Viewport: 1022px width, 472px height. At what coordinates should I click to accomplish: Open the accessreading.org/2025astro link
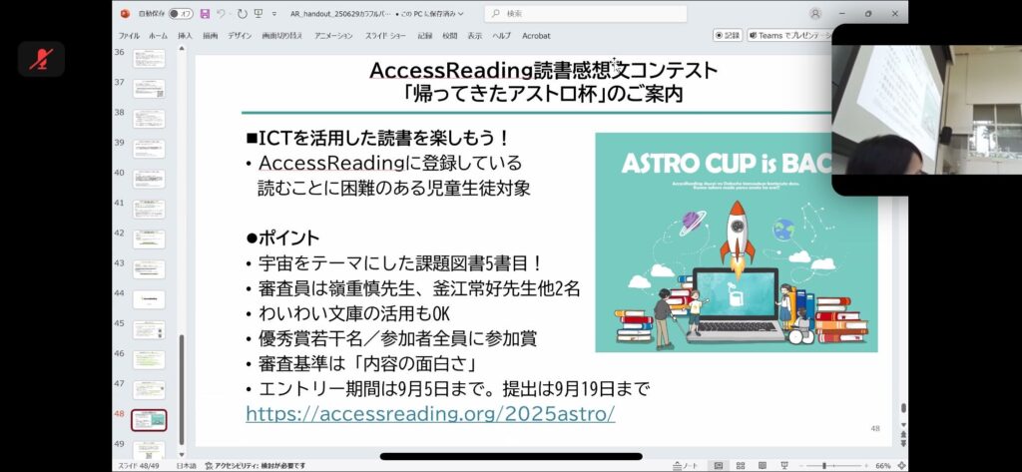[430, 413]
